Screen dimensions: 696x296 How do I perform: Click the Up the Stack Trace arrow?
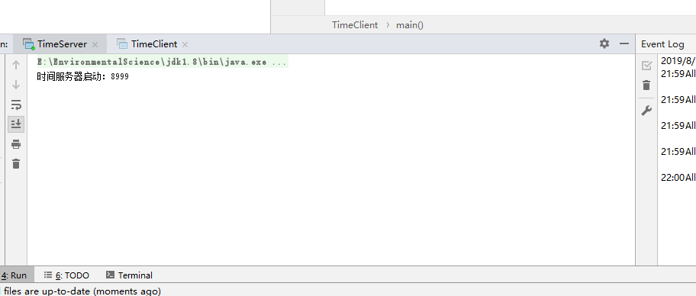point(16,65)
